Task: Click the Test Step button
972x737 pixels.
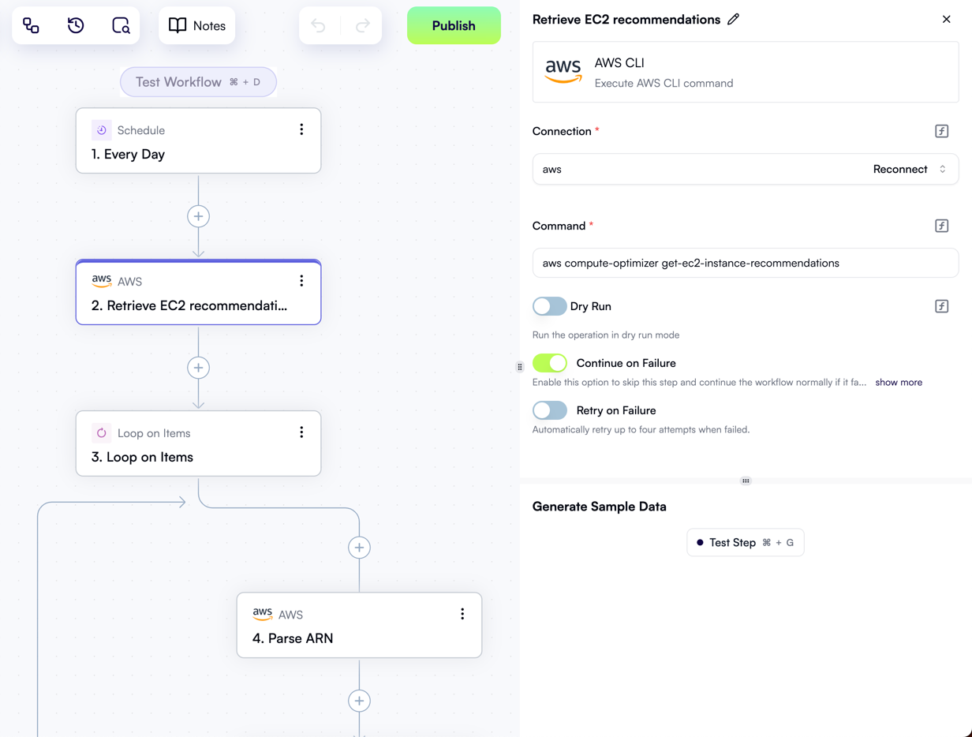Action: click(x=746, y=543)
